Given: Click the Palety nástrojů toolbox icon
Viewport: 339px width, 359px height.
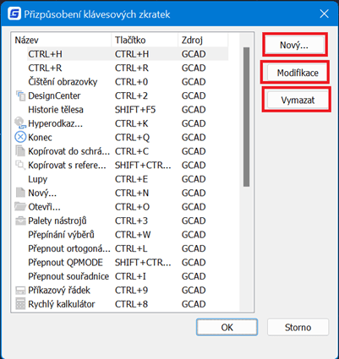Looking at the screenshot, I should [x=20, y=220].
